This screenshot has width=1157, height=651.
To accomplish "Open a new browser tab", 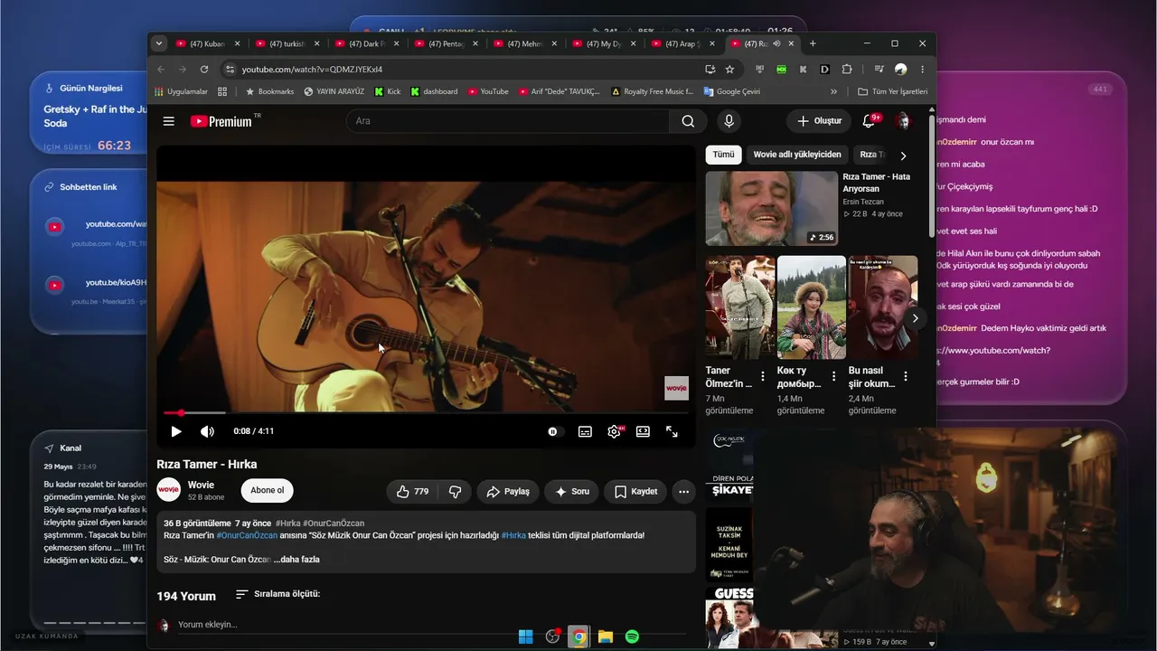I will pos(813,43).
